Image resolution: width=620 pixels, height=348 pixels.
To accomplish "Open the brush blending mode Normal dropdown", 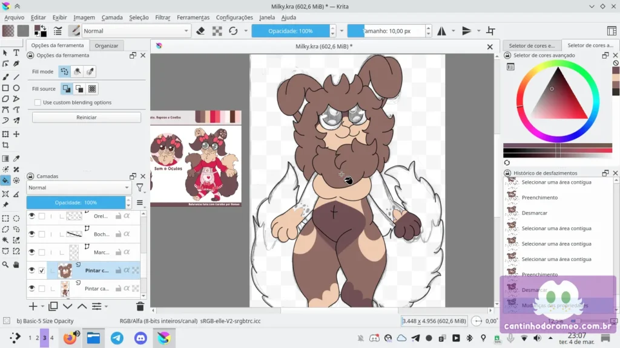I will tap(136, 31).
